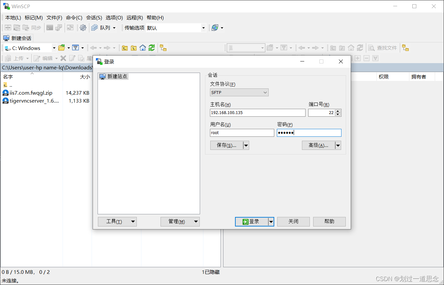Click the 登录 login button

point(252,222)
